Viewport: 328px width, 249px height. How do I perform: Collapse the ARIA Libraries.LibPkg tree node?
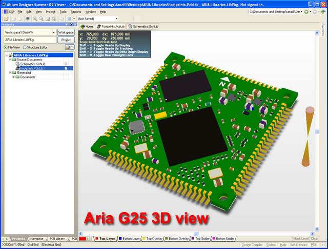tap(7, 55)
